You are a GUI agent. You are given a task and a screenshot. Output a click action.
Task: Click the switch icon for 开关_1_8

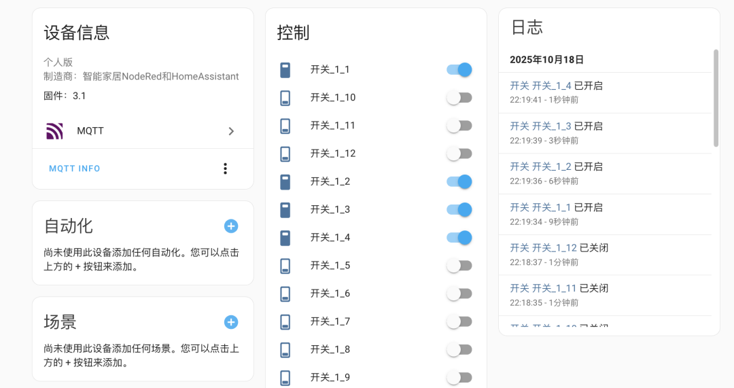285,350
